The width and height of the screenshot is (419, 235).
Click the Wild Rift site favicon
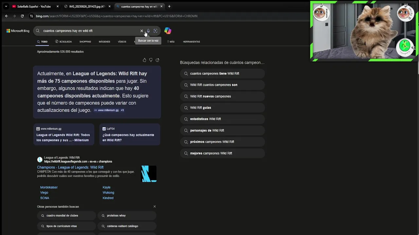(40, 160)
